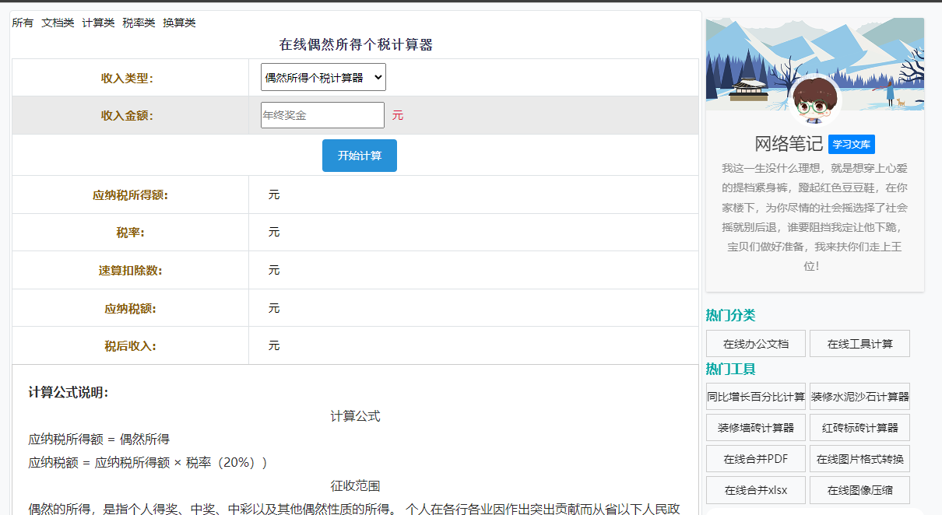Image resolution: width=942 pixels, height=515 pixels.
Task: Click the round avatar of 网络笔记
Action: click(815, 101)
